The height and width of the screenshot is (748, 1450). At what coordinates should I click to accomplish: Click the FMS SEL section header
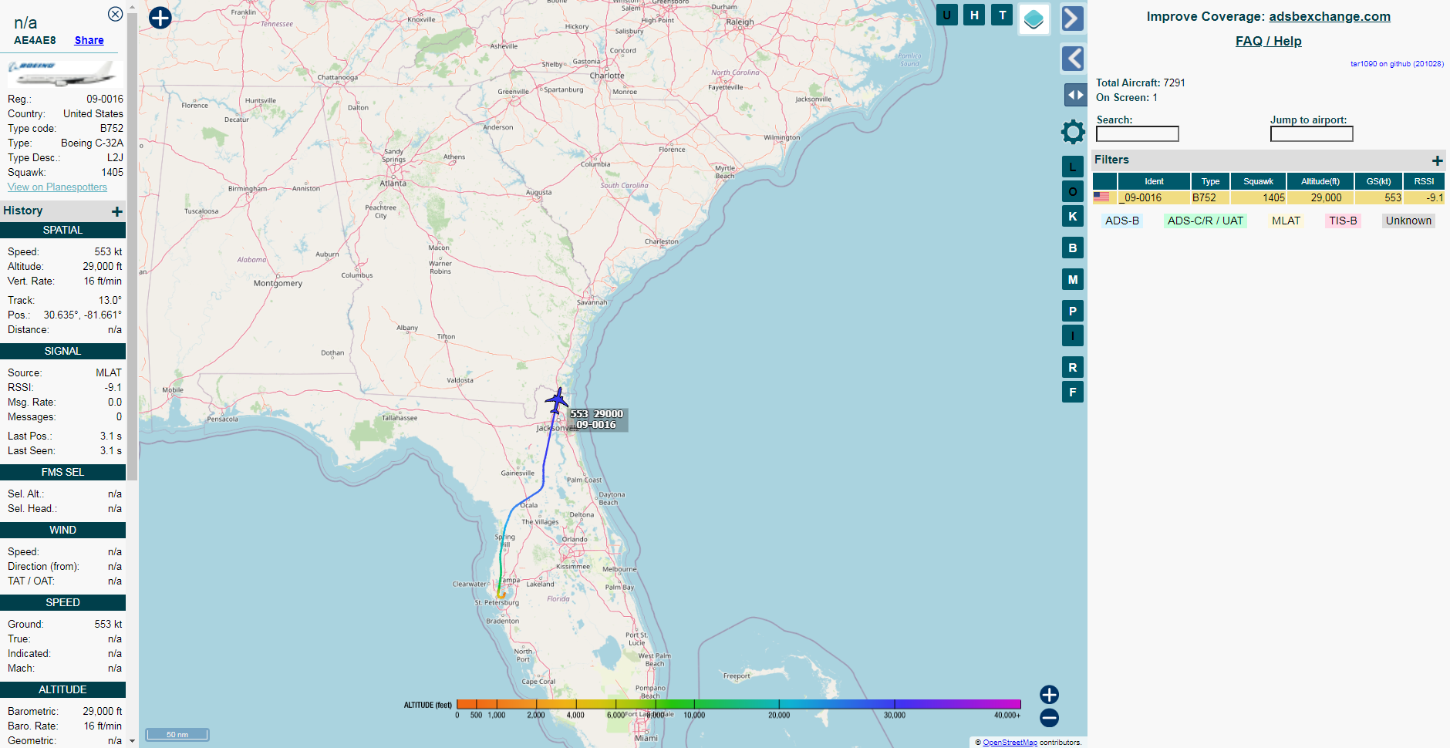62,472
